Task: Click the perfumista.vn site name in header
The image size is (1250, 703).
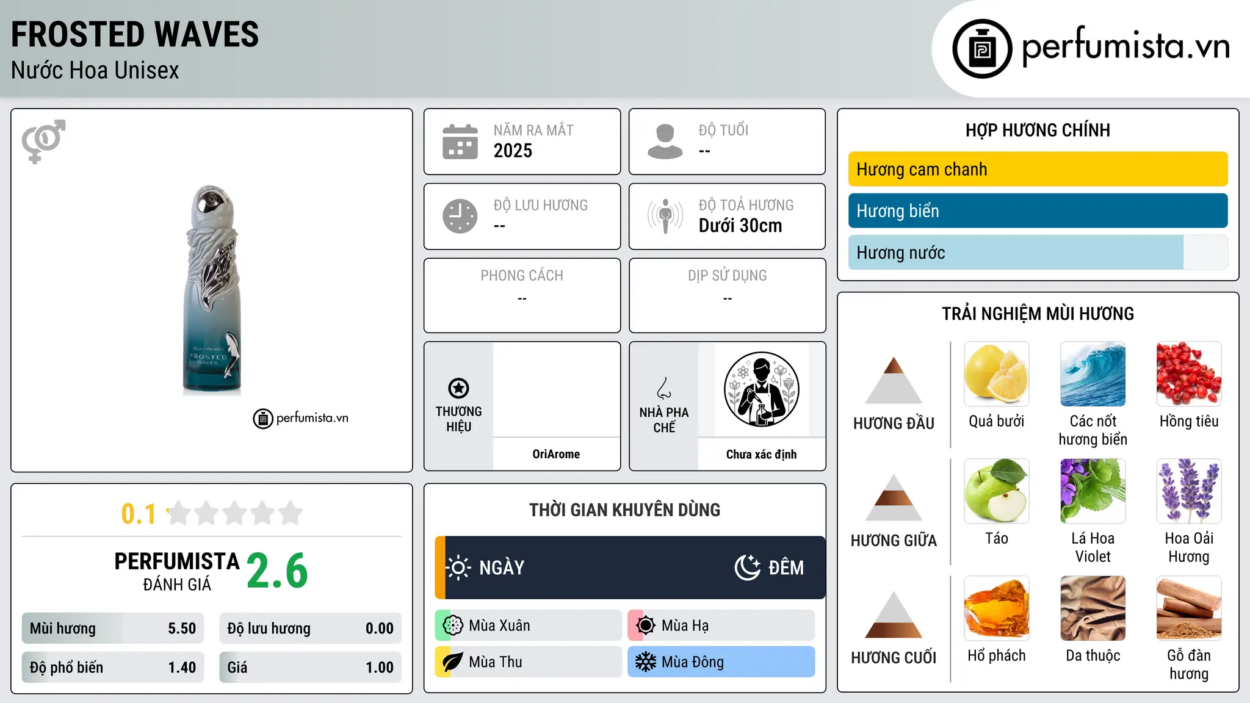Action: coord(1125,46)
